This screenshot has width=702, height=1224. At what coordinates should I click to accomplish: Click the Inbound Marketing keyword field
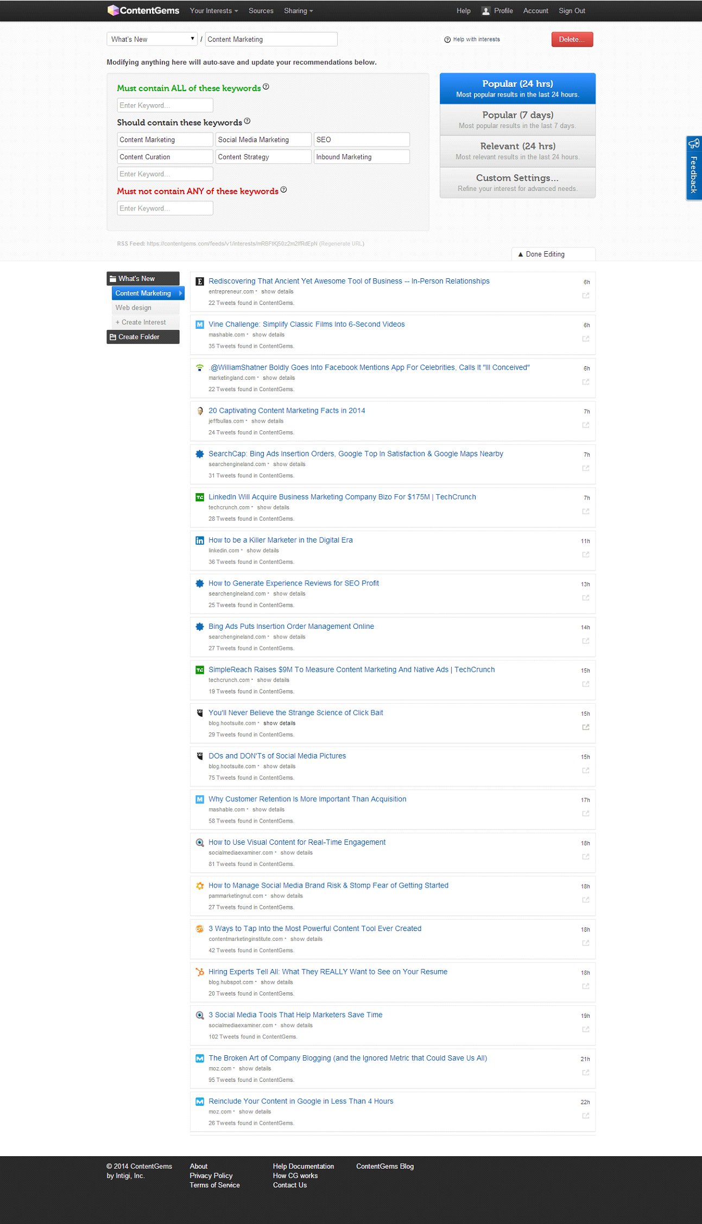pyautogui.click(x=362, y=157)
